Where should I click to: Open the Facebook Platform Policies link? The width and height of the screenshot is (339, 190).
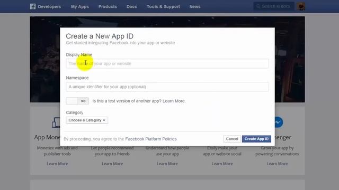coord(151,139)
